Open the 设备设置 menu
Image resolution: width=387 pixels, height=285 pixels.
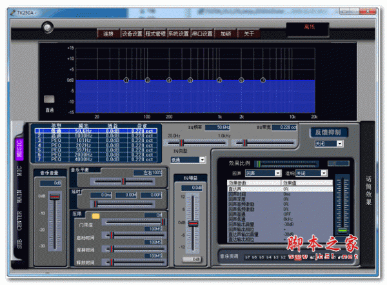132,34
